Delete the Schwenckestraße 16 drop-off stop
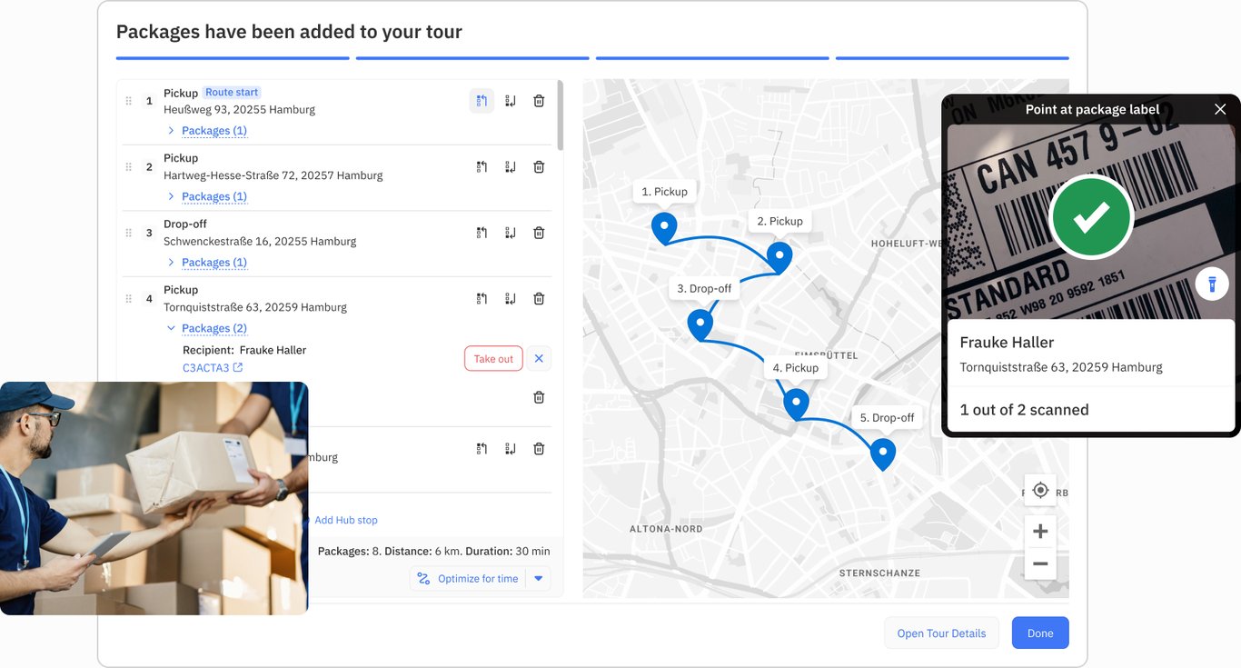The width and height of the screenshot is (1241, 668). 539,233
